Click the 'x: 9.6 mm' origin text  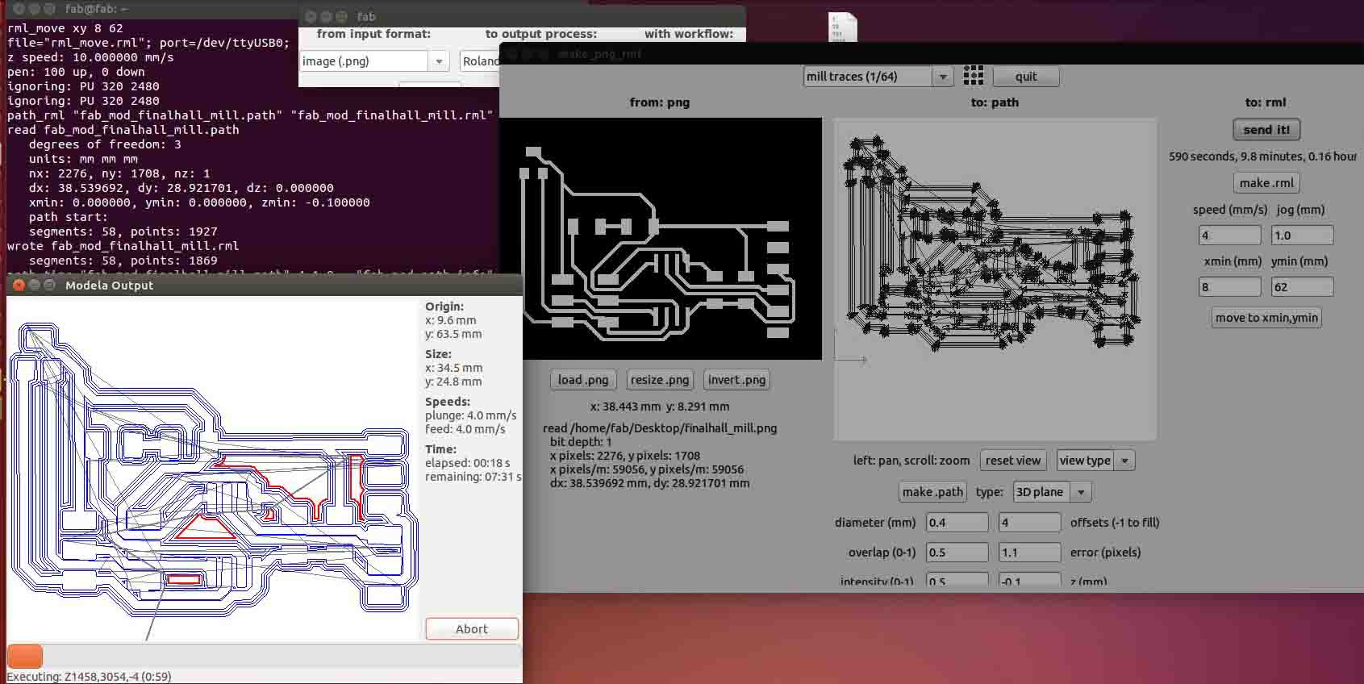coord(450,320)
